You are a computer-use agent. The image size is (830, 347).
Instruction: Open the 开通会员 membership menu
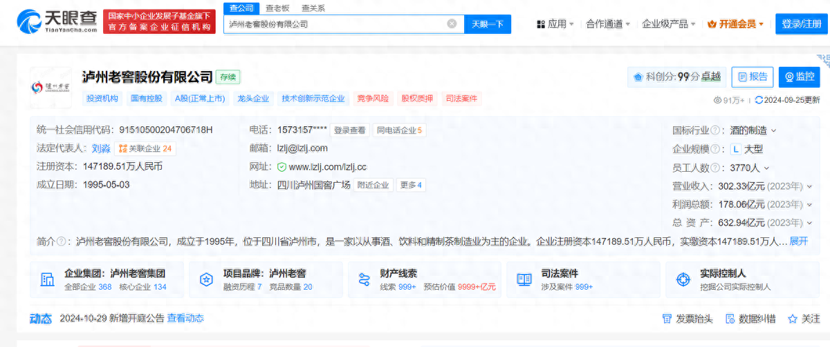[736, 23]
